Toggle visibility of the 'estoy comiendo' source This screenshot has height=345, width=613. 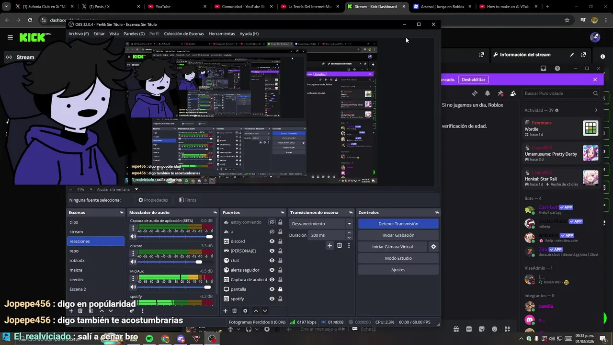pos(272,222)
